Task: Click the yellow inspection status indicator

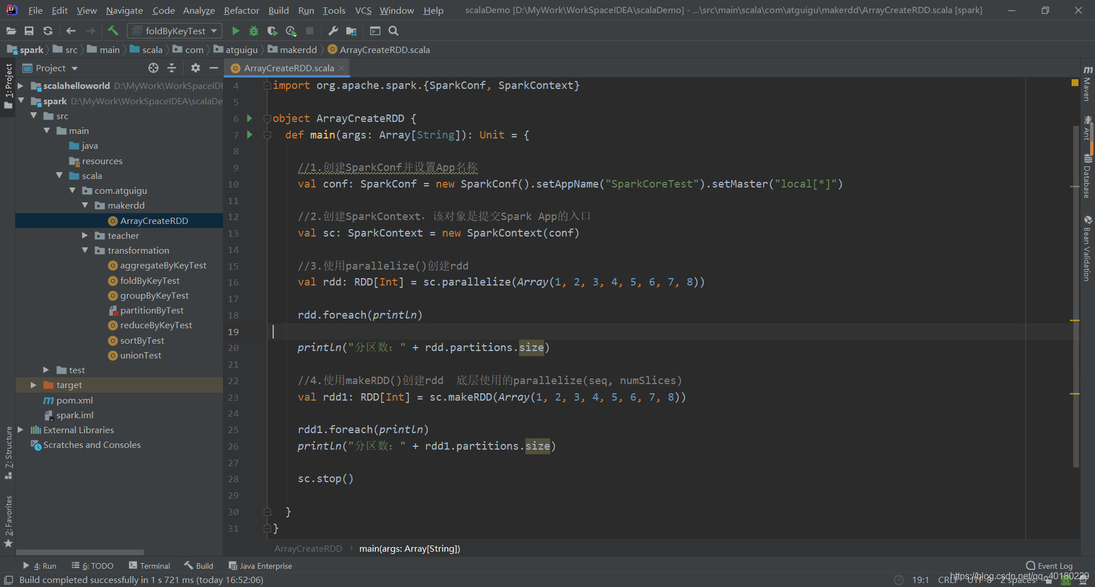Action: [x=1075, y=83]
